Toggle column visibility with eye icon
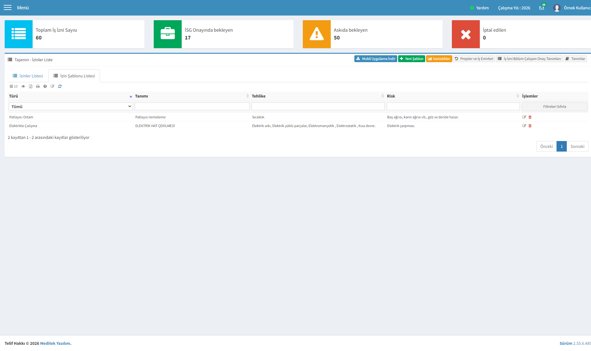This screenshot has width=591, height=351. click(23, 86)
